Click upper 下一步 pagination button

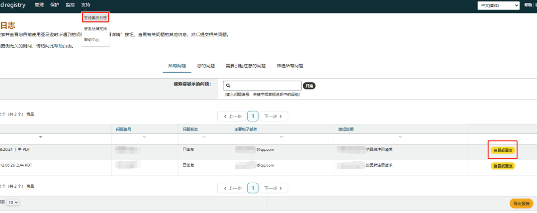pyautogui.click(x=273, y=116)
